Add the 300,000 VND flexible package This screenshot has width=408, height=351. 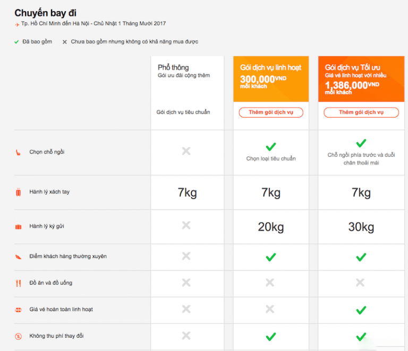tap(271, 112)
